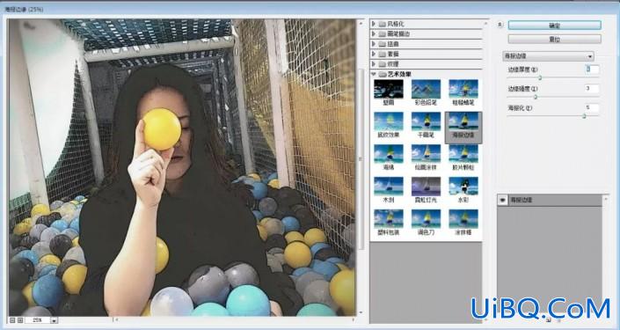Select the 海报边缘 (Poster Edges) filter thumbnail
Image resolution: width=620 pixels, height=330 pixels.
click(x=463, y=121)
